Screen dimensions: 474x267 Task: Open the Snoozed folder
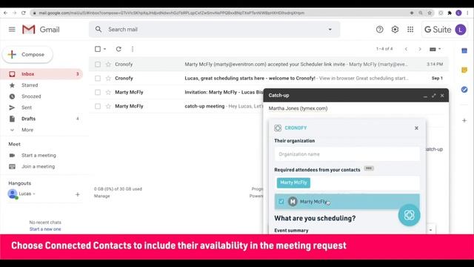[x=31, y=96]
